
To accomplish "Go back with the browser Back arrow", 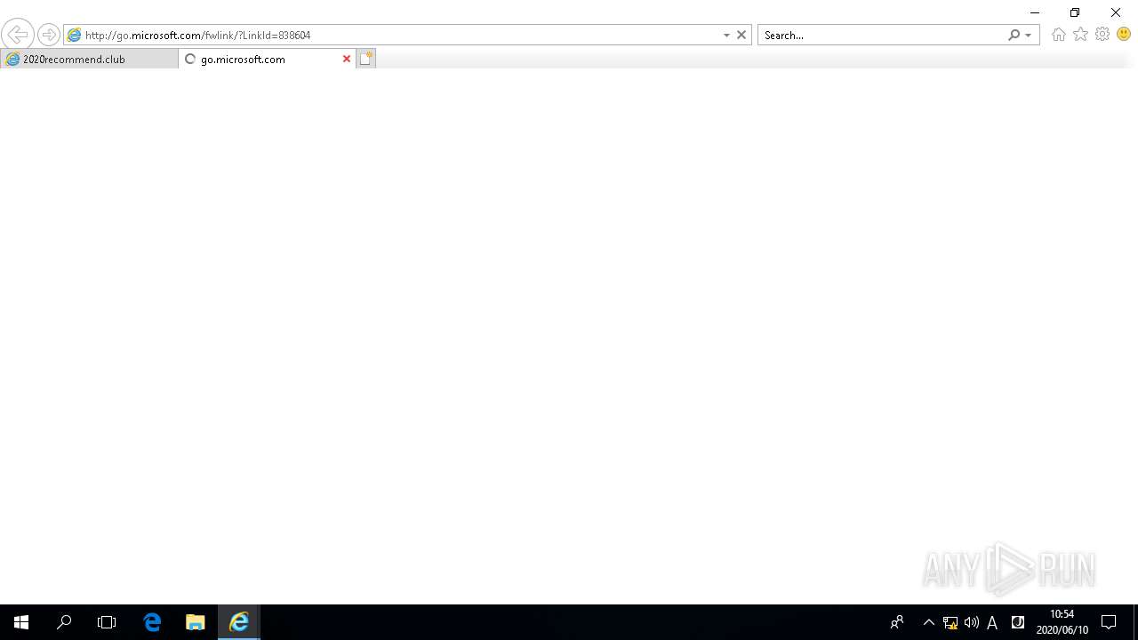I will click(x=18, y=35).
